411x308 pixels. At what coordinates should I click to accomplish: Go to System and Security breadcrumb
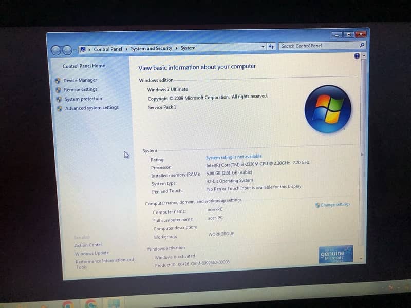151,49
